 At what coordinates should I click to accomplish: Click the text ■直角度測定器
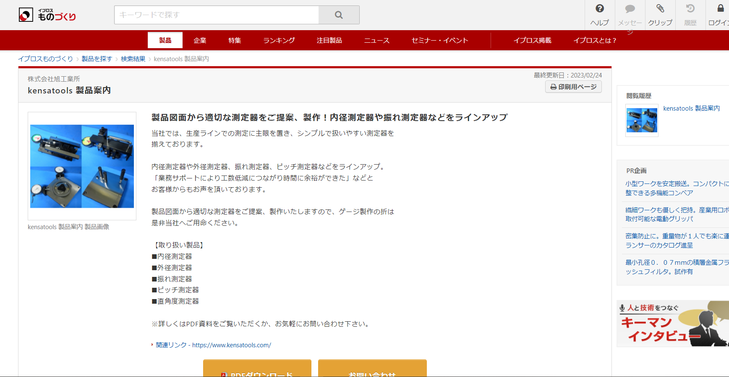coord(175,301)
